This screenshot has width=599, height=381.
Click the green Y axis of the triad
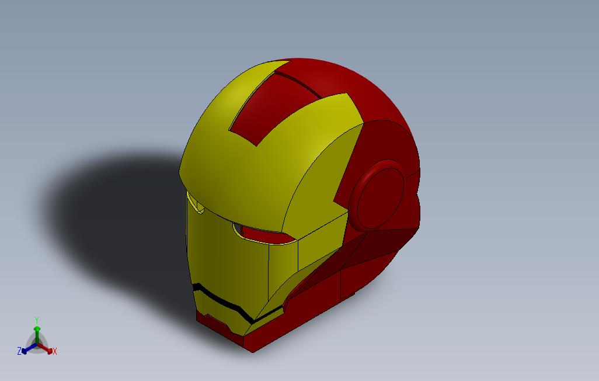coord(37,335)
